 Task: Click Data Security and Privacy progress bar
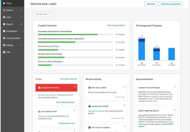click(x=75, y=50)
